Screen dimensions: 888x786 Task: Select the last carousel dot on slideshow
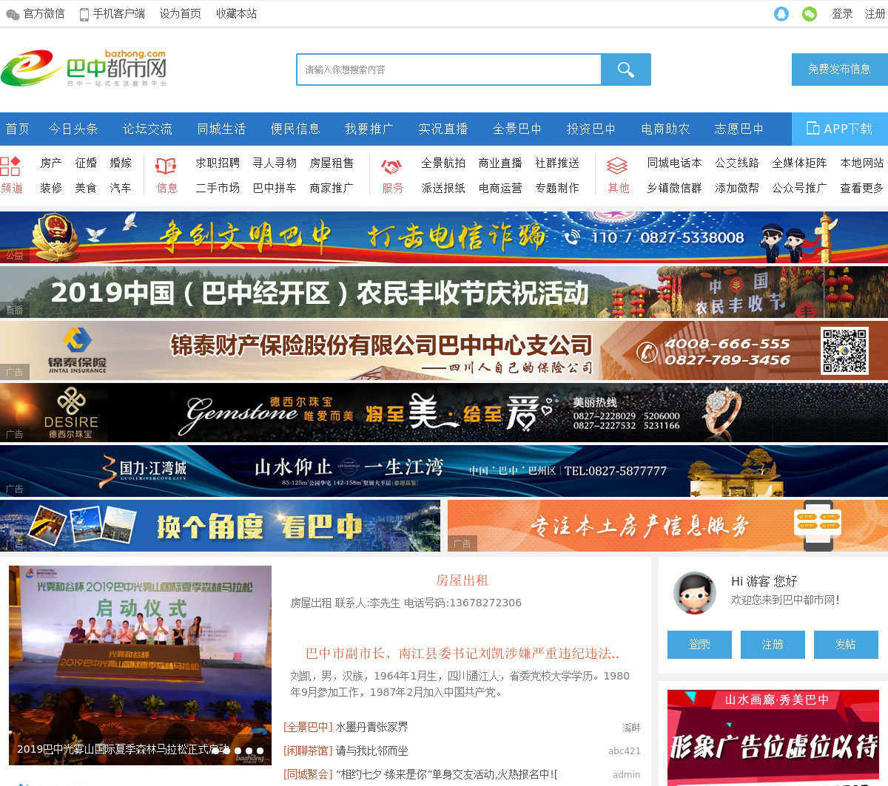[x=260, y=751]
